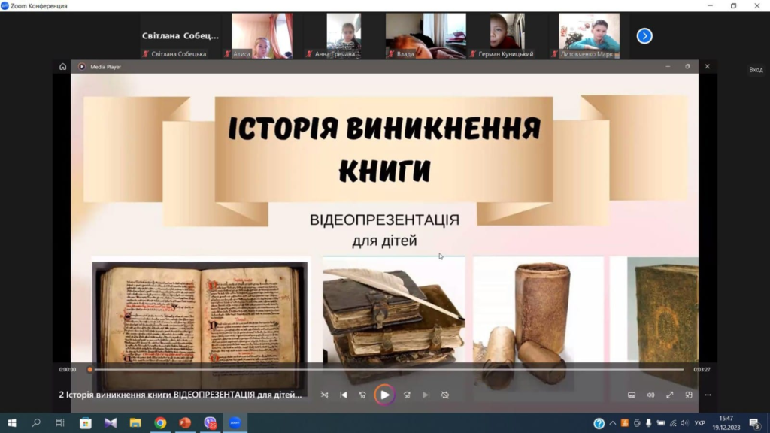
Task: Open Windows taskbar search
Action: (x=36, y=422)
